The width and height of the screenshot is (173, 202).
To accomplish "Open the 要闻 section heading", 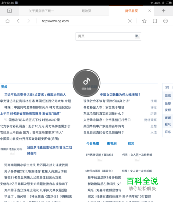I will (4, 87).
